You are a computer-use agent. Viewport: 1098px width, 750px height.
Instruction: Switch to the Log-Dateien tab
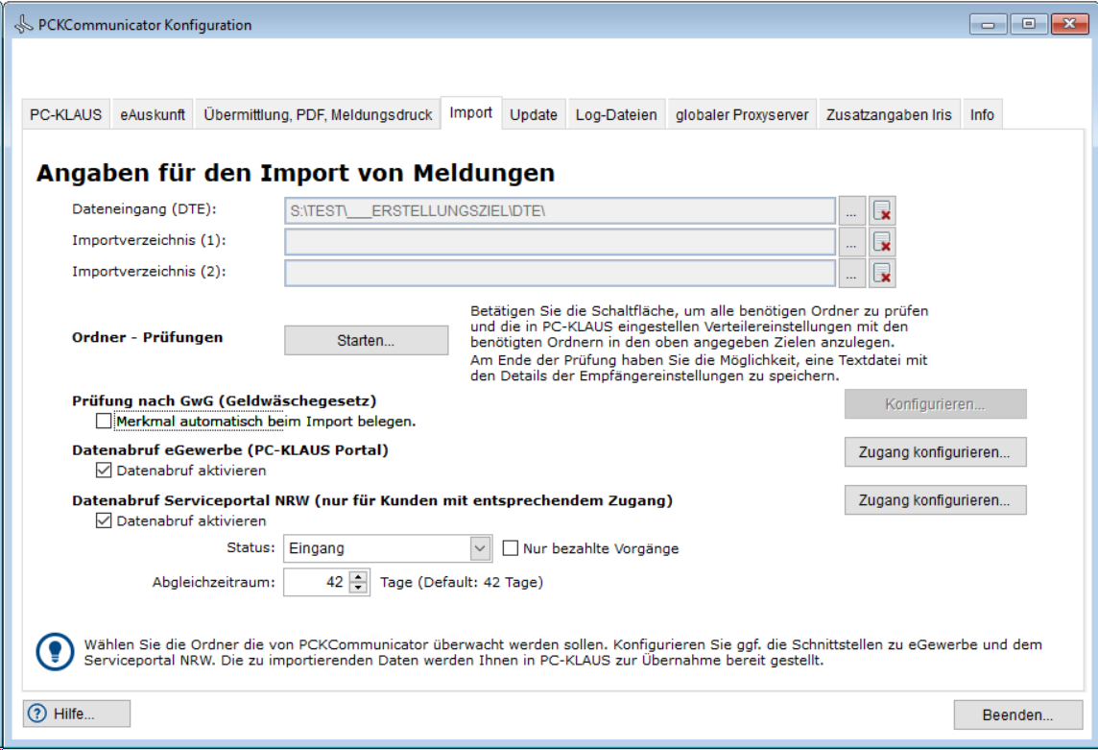pyautogui.click(x=616, y=114)
